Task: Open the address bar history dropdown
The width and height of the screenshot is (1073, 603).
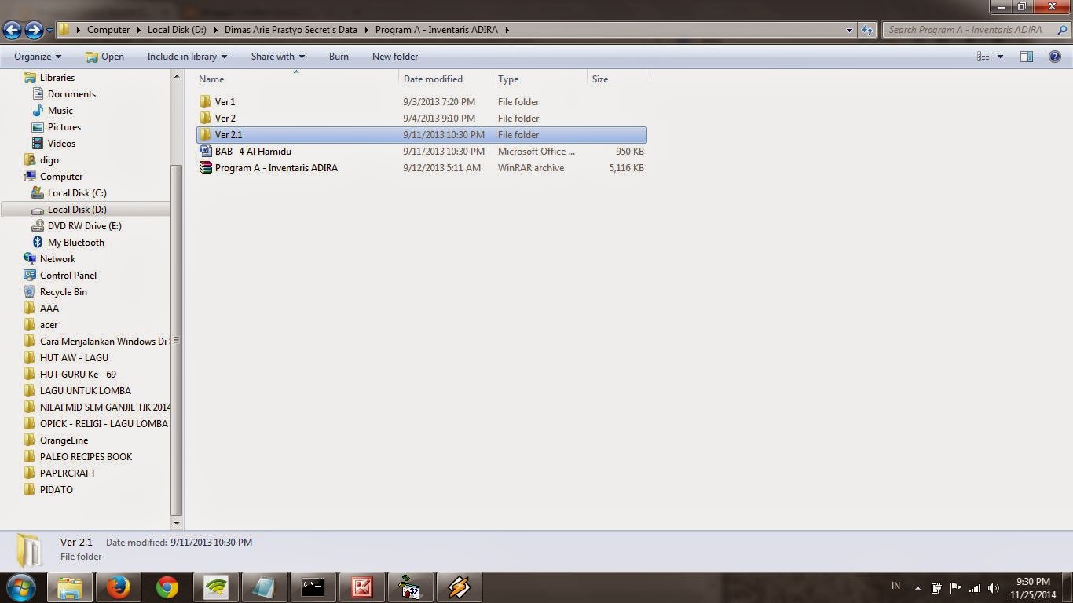Action: 850,30
